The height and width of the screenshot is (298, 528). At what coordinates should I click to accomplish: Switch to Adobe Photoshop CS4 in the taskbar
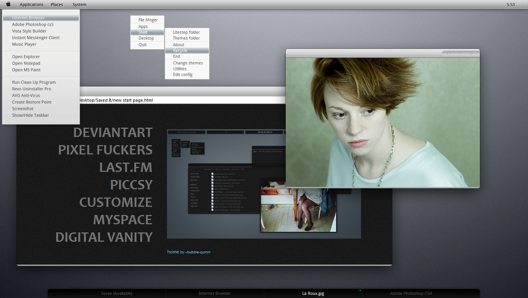(411, 293)
